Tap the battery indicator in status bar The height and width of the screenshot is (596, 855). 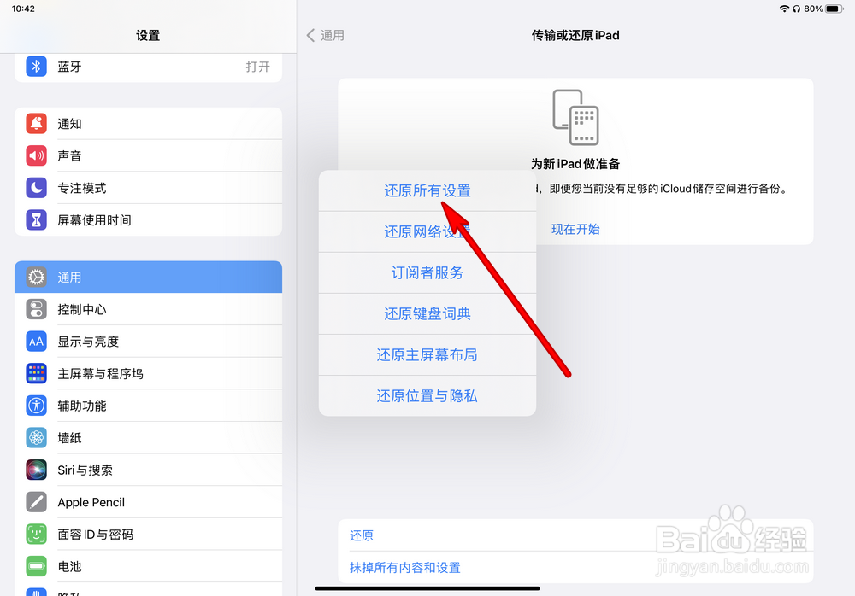pyautogui.click(x=834, y=9)
